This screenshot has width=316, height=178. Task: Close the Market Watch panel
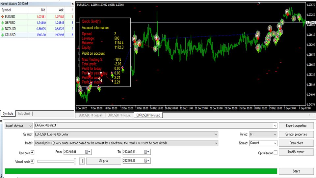(x=73, y=4)
